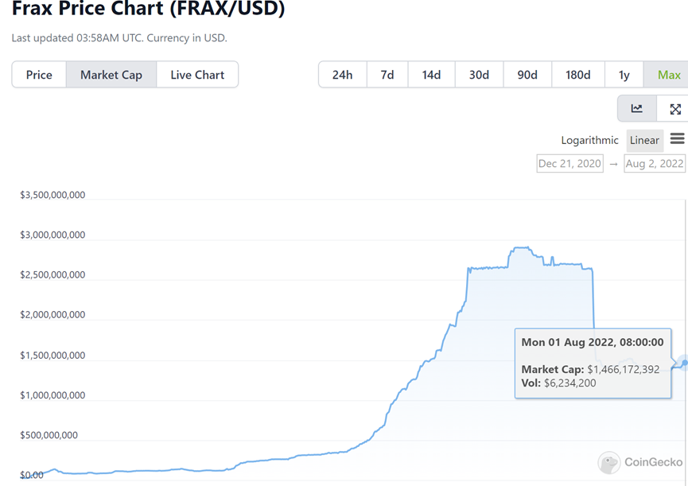The width and height of the screenshot is (688, 486).
Task: Choose the 30d time range
Action: (x=479, y=75)
